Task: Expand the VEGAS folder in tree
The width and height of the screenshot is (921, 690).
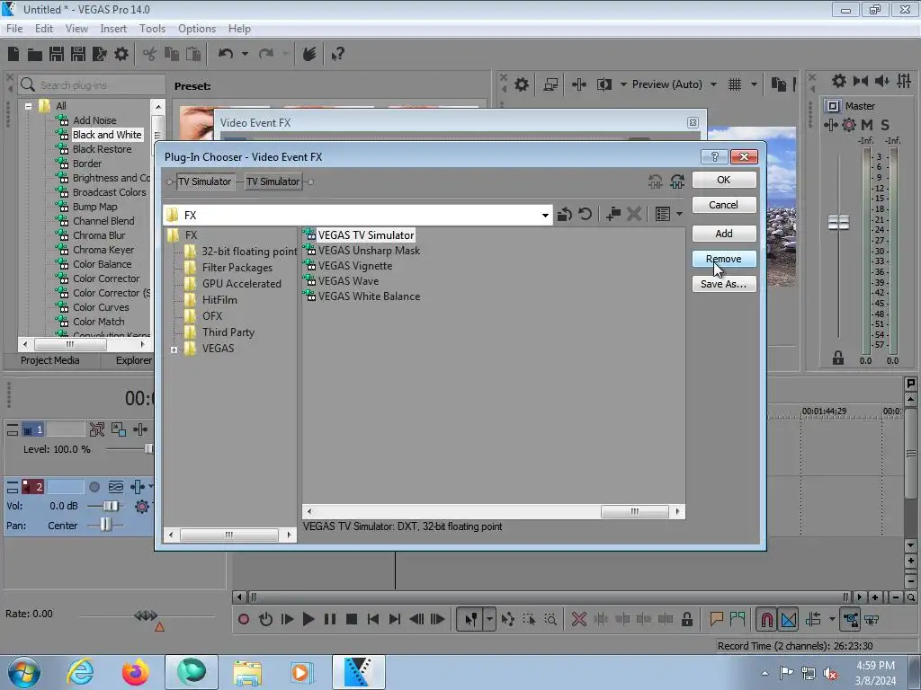Action: click(174, 349)
